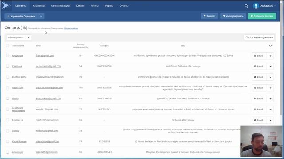284x159 pixels.
Task: Open contact Юрий Плясун
Action: (x=19, y=141)
